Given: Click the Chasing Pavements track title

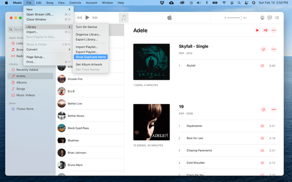Looking at the screenshot, I should coord(199,151).
